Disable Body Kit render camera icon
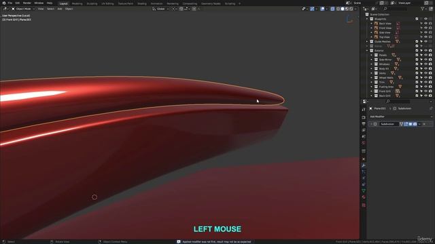 click(x=430, y=68)
